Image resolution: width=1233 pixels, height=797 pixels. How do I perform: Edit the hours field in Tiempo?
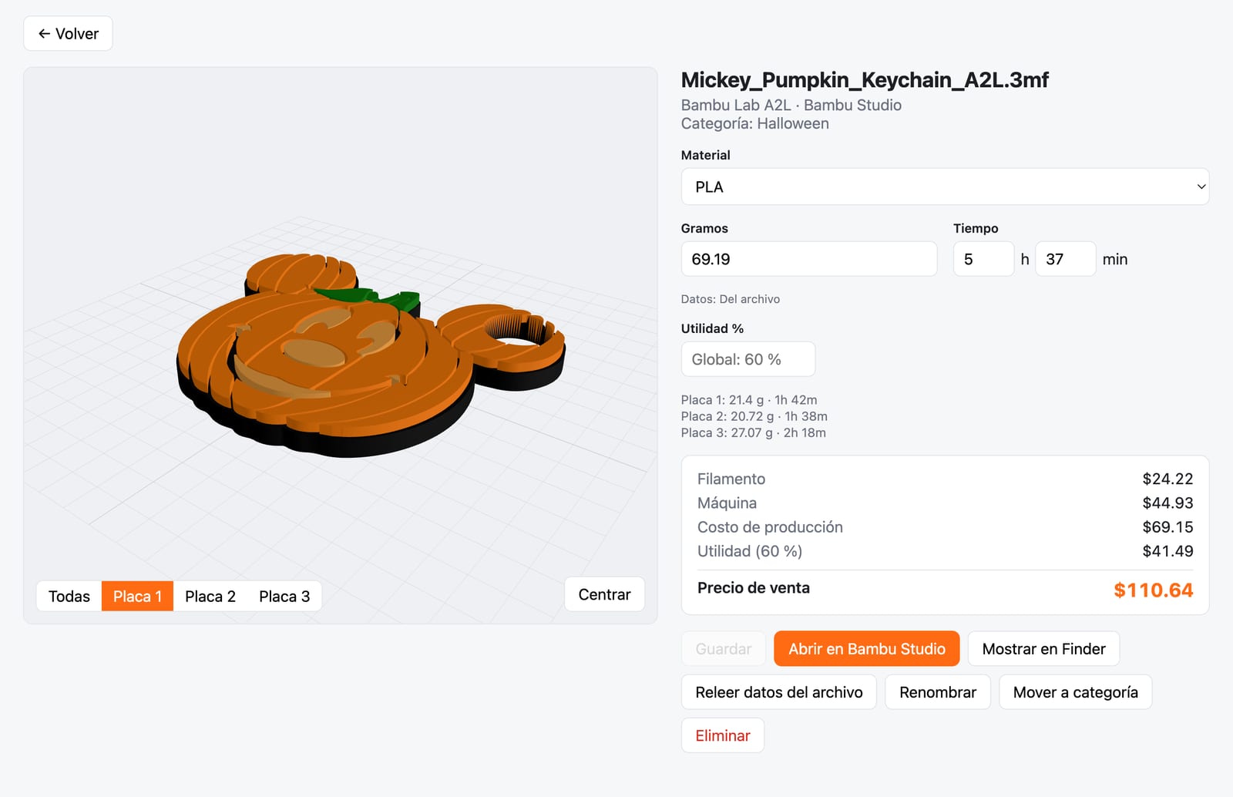click(x=983, y=259)
